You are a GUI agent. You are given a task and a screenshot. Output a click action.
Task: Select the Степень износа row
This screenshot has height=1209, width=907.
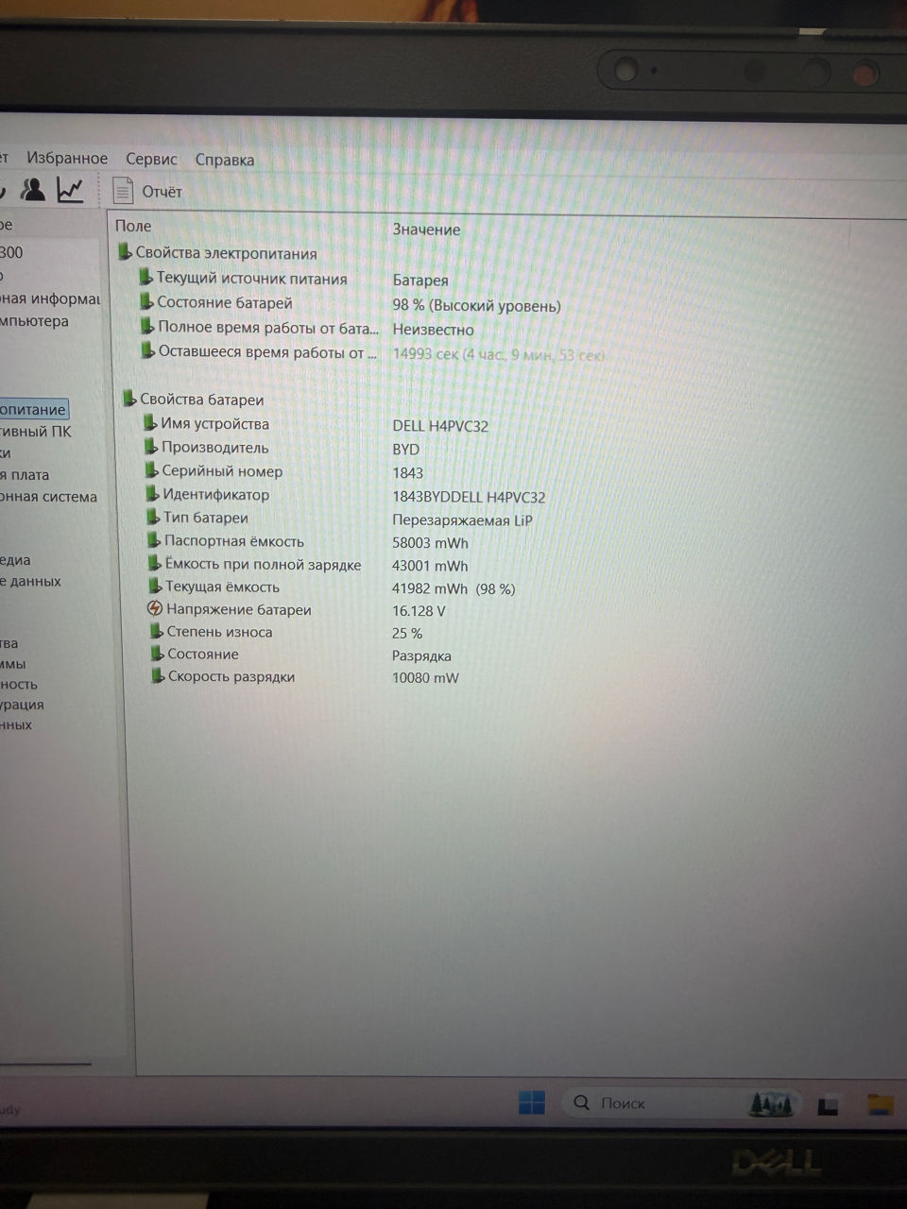pyautogui.click(x=219, y=632)
